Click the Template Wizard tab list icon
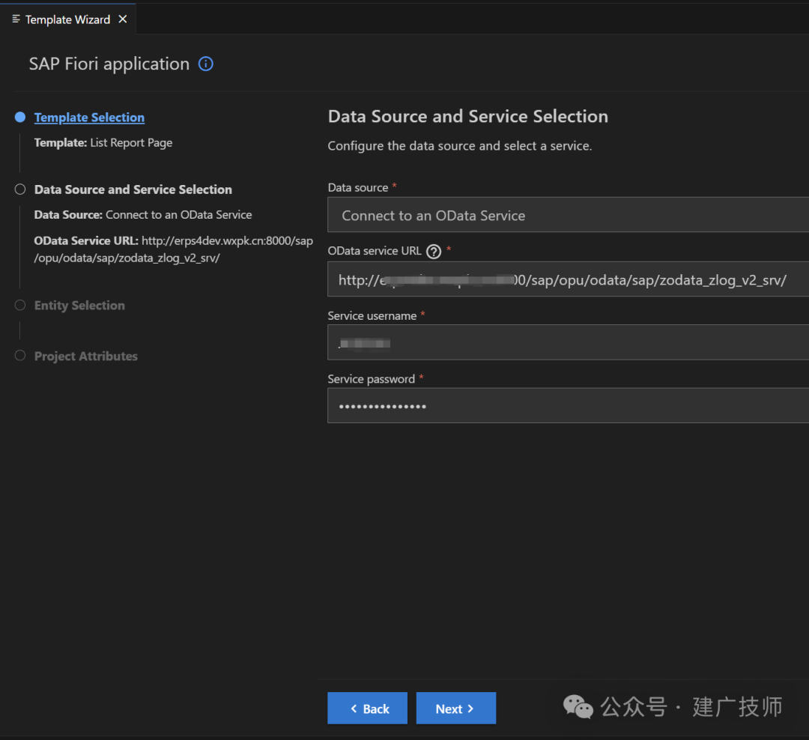Viewport: 809px width, 740px height. click(16, 19)
